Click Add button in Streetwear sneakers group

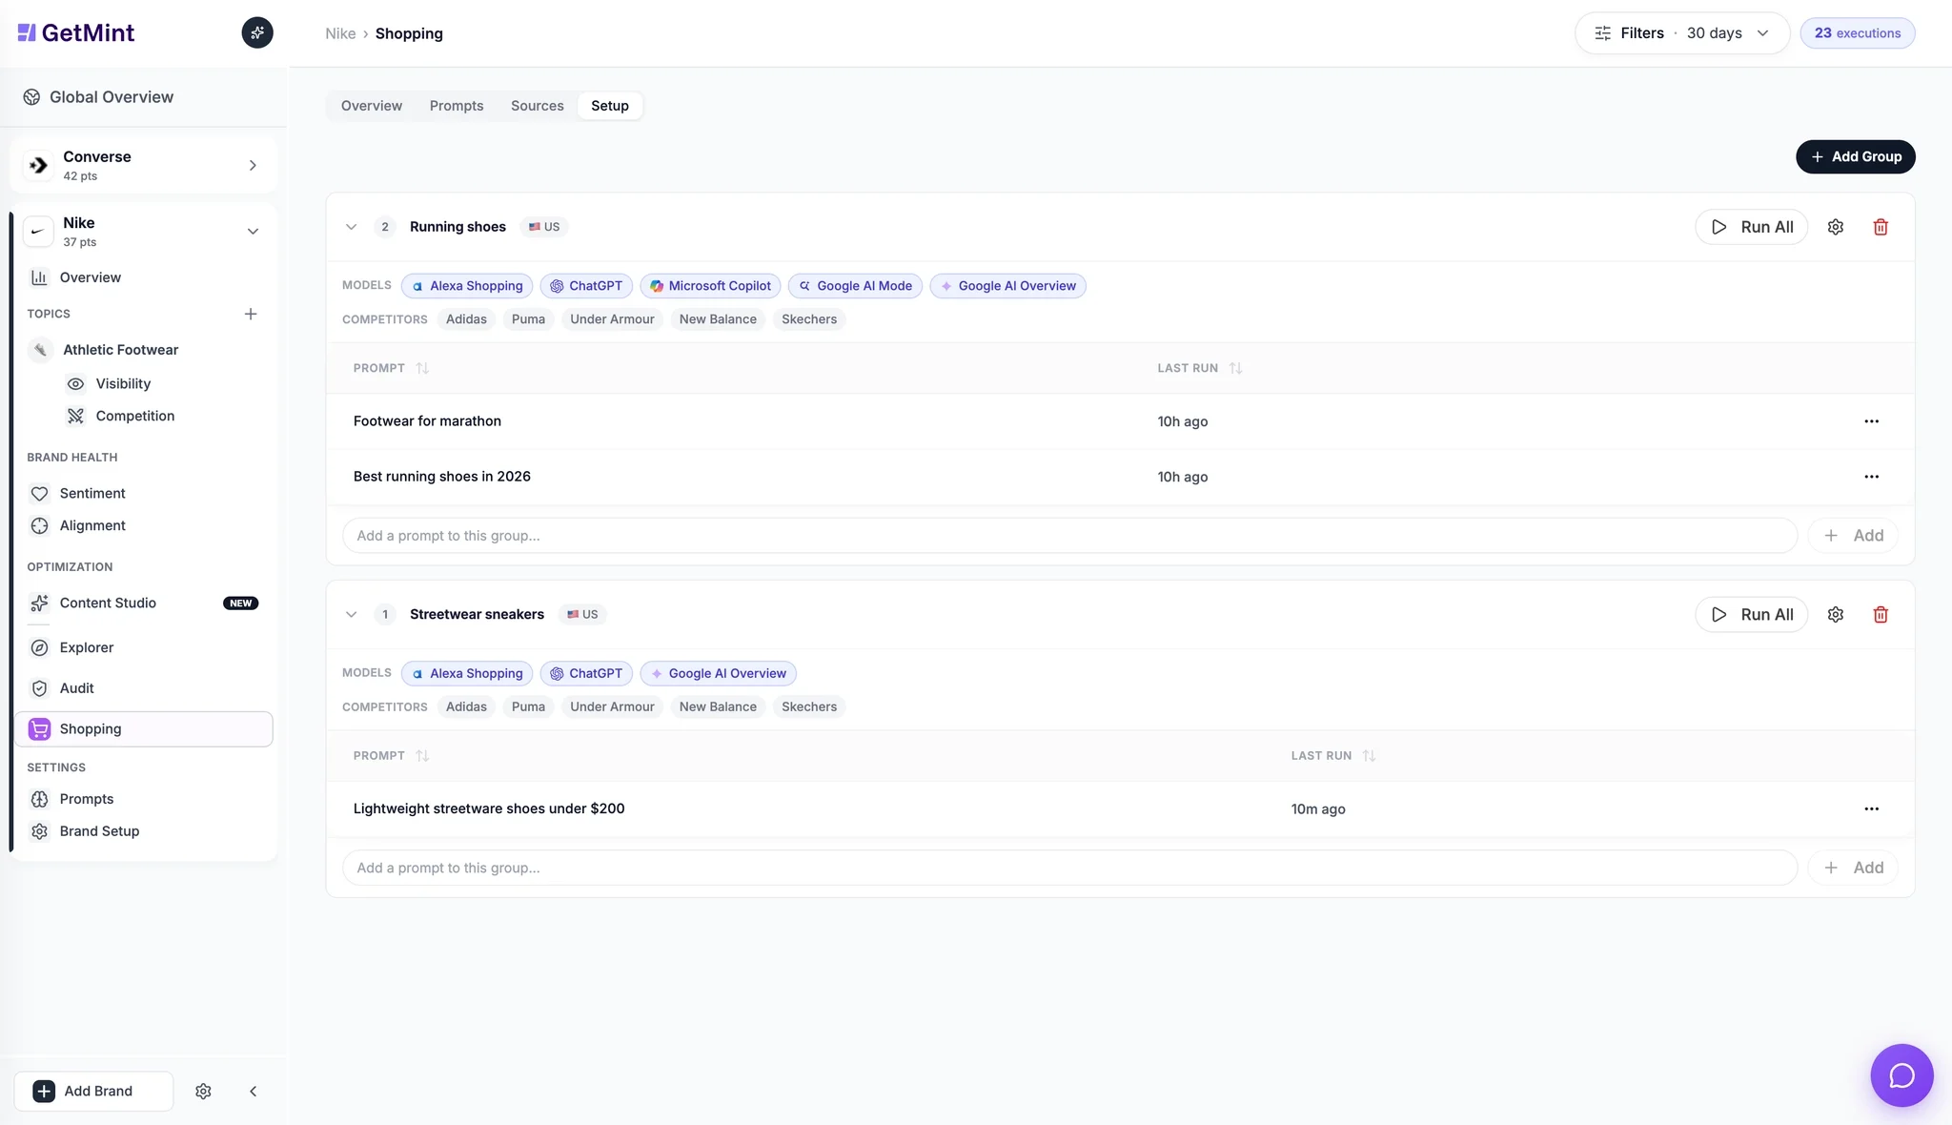1853,868
